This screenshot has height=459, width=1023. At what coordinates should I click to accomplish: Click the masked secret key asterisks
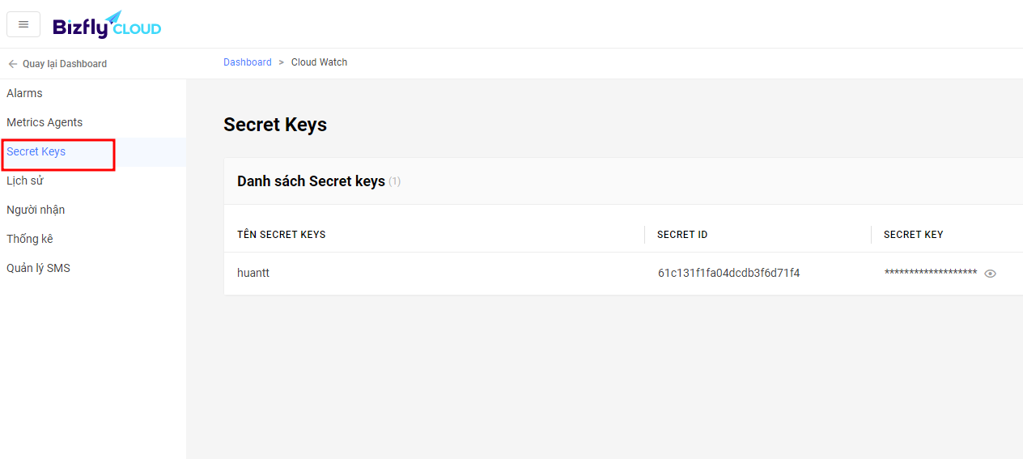(931, 273)
